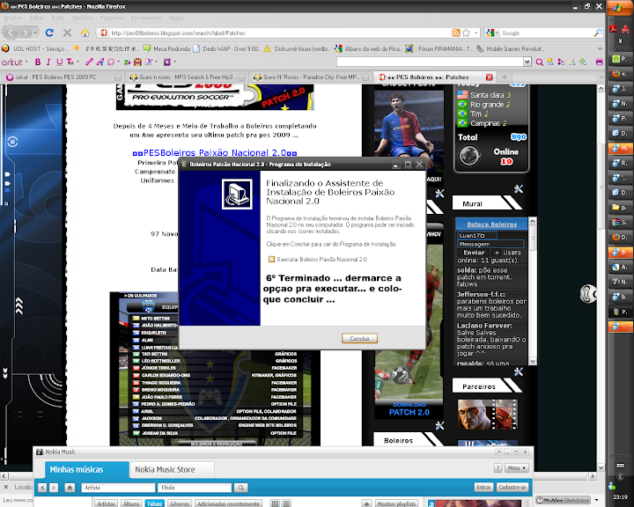Stop loading with the X toolbar button
This screenshot has height=507, width=634.
pyautogui.click(x=68, y=33)
